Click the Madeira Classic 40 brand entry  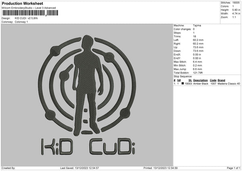[229, 83]
